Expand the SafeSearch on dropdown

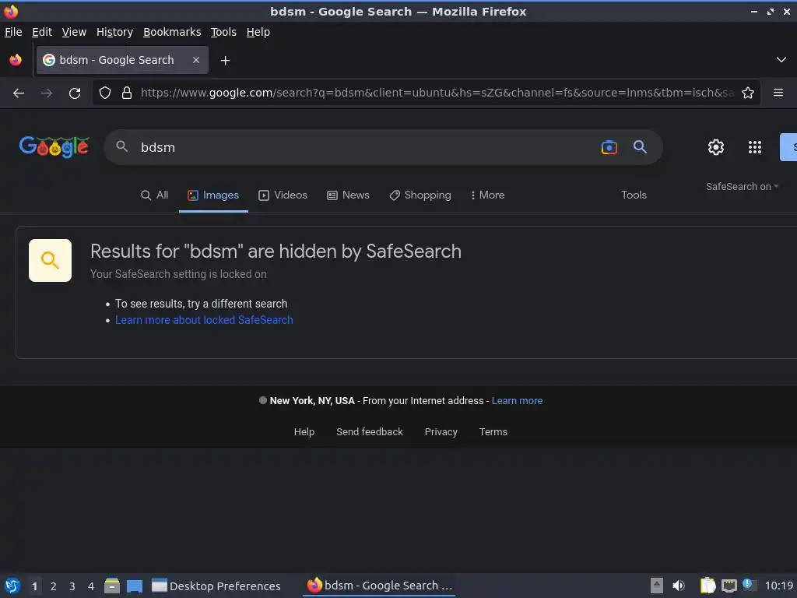[x=742, y=187]
